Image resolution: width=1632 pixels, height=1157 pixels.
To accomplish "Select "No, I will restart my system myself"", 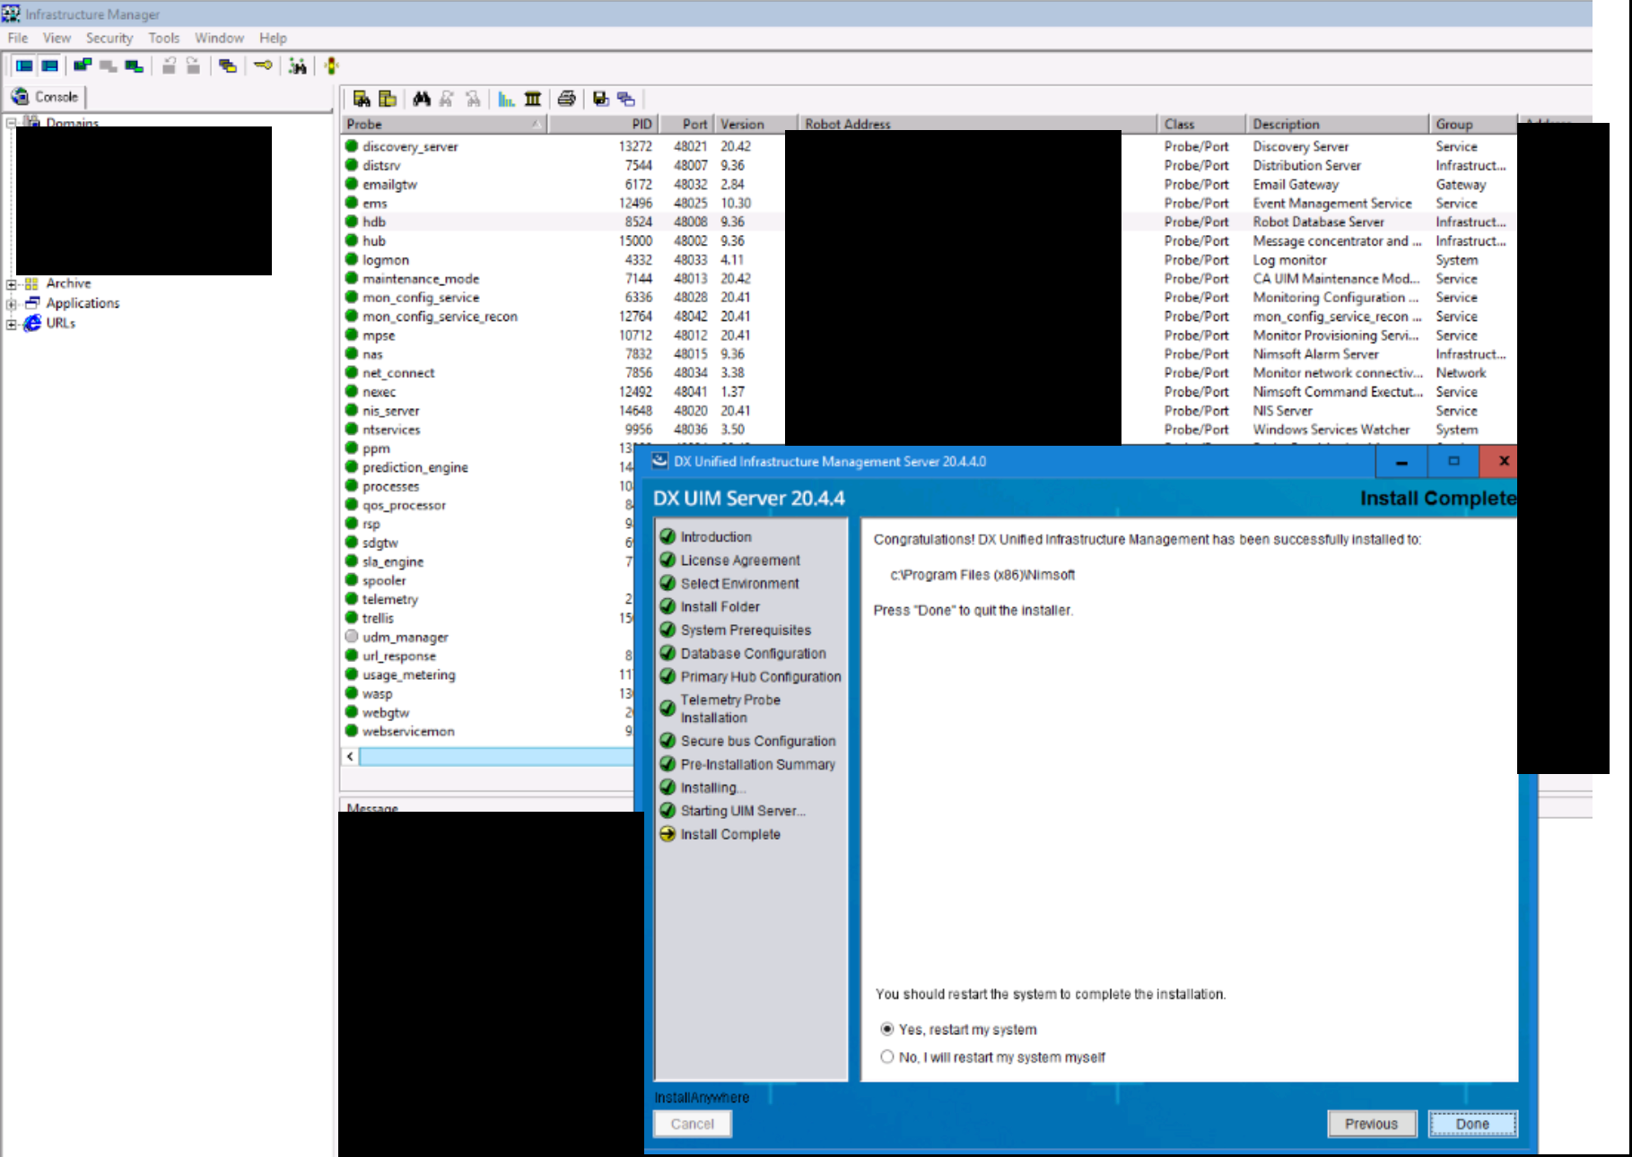I will point(887,1057).
